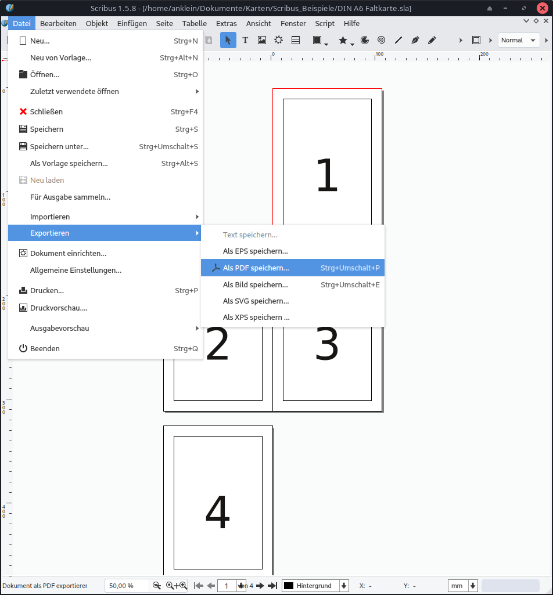Select the straight Line tool

click(x=398, y=40)
